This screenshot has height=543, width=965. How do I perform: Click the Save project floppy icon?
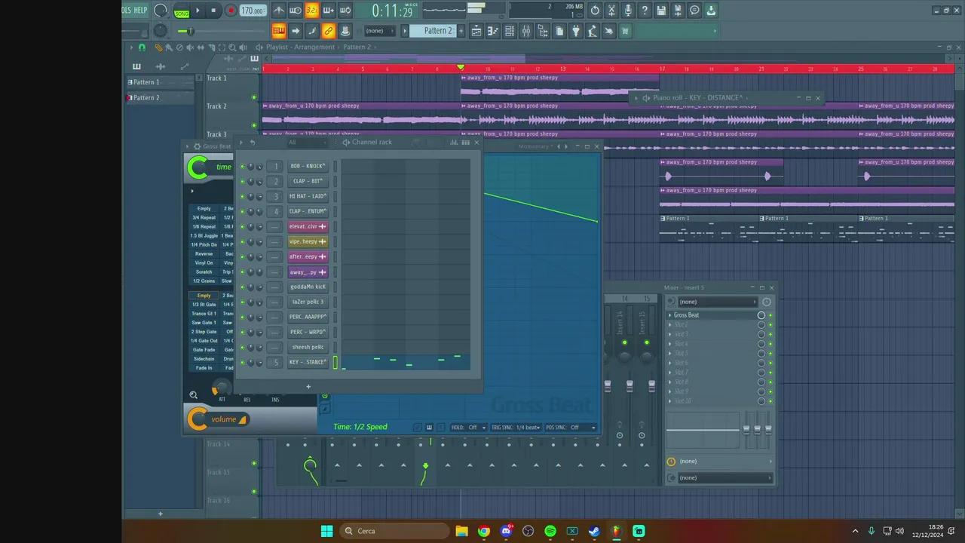pos(661,11)
